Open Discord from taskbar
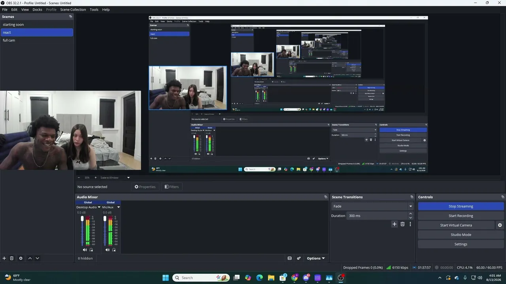506x284 pixels. click(x=306, y=278)
